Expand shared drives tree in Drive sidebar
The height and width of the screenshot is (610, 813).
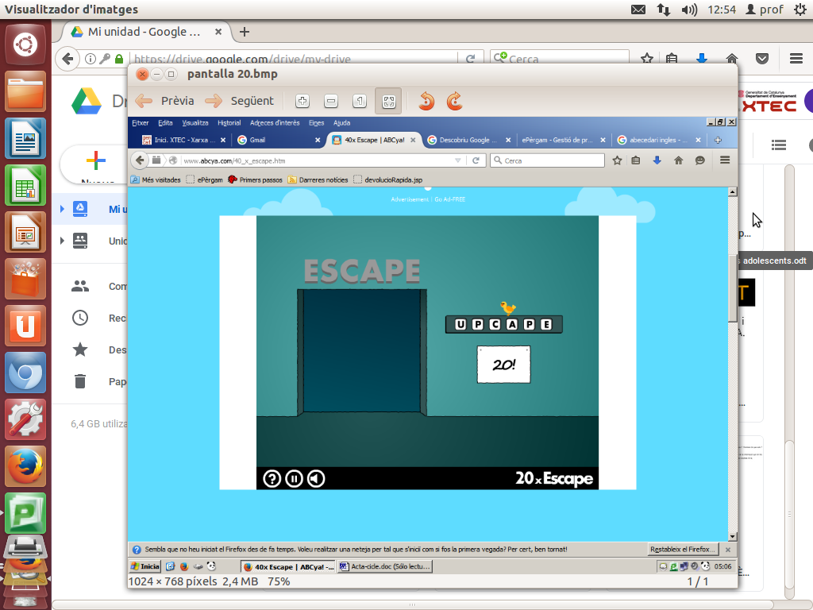coord(62,241)
